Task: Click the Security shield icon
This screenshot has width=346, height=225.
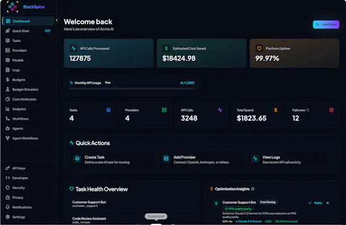Action: (7, 187)
